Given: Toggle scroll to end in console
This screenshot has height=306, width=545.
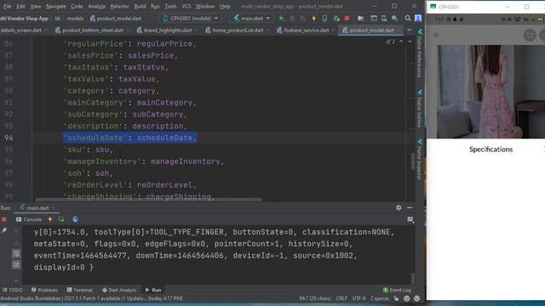Looking at the screenshot, I should click(16, 264).
